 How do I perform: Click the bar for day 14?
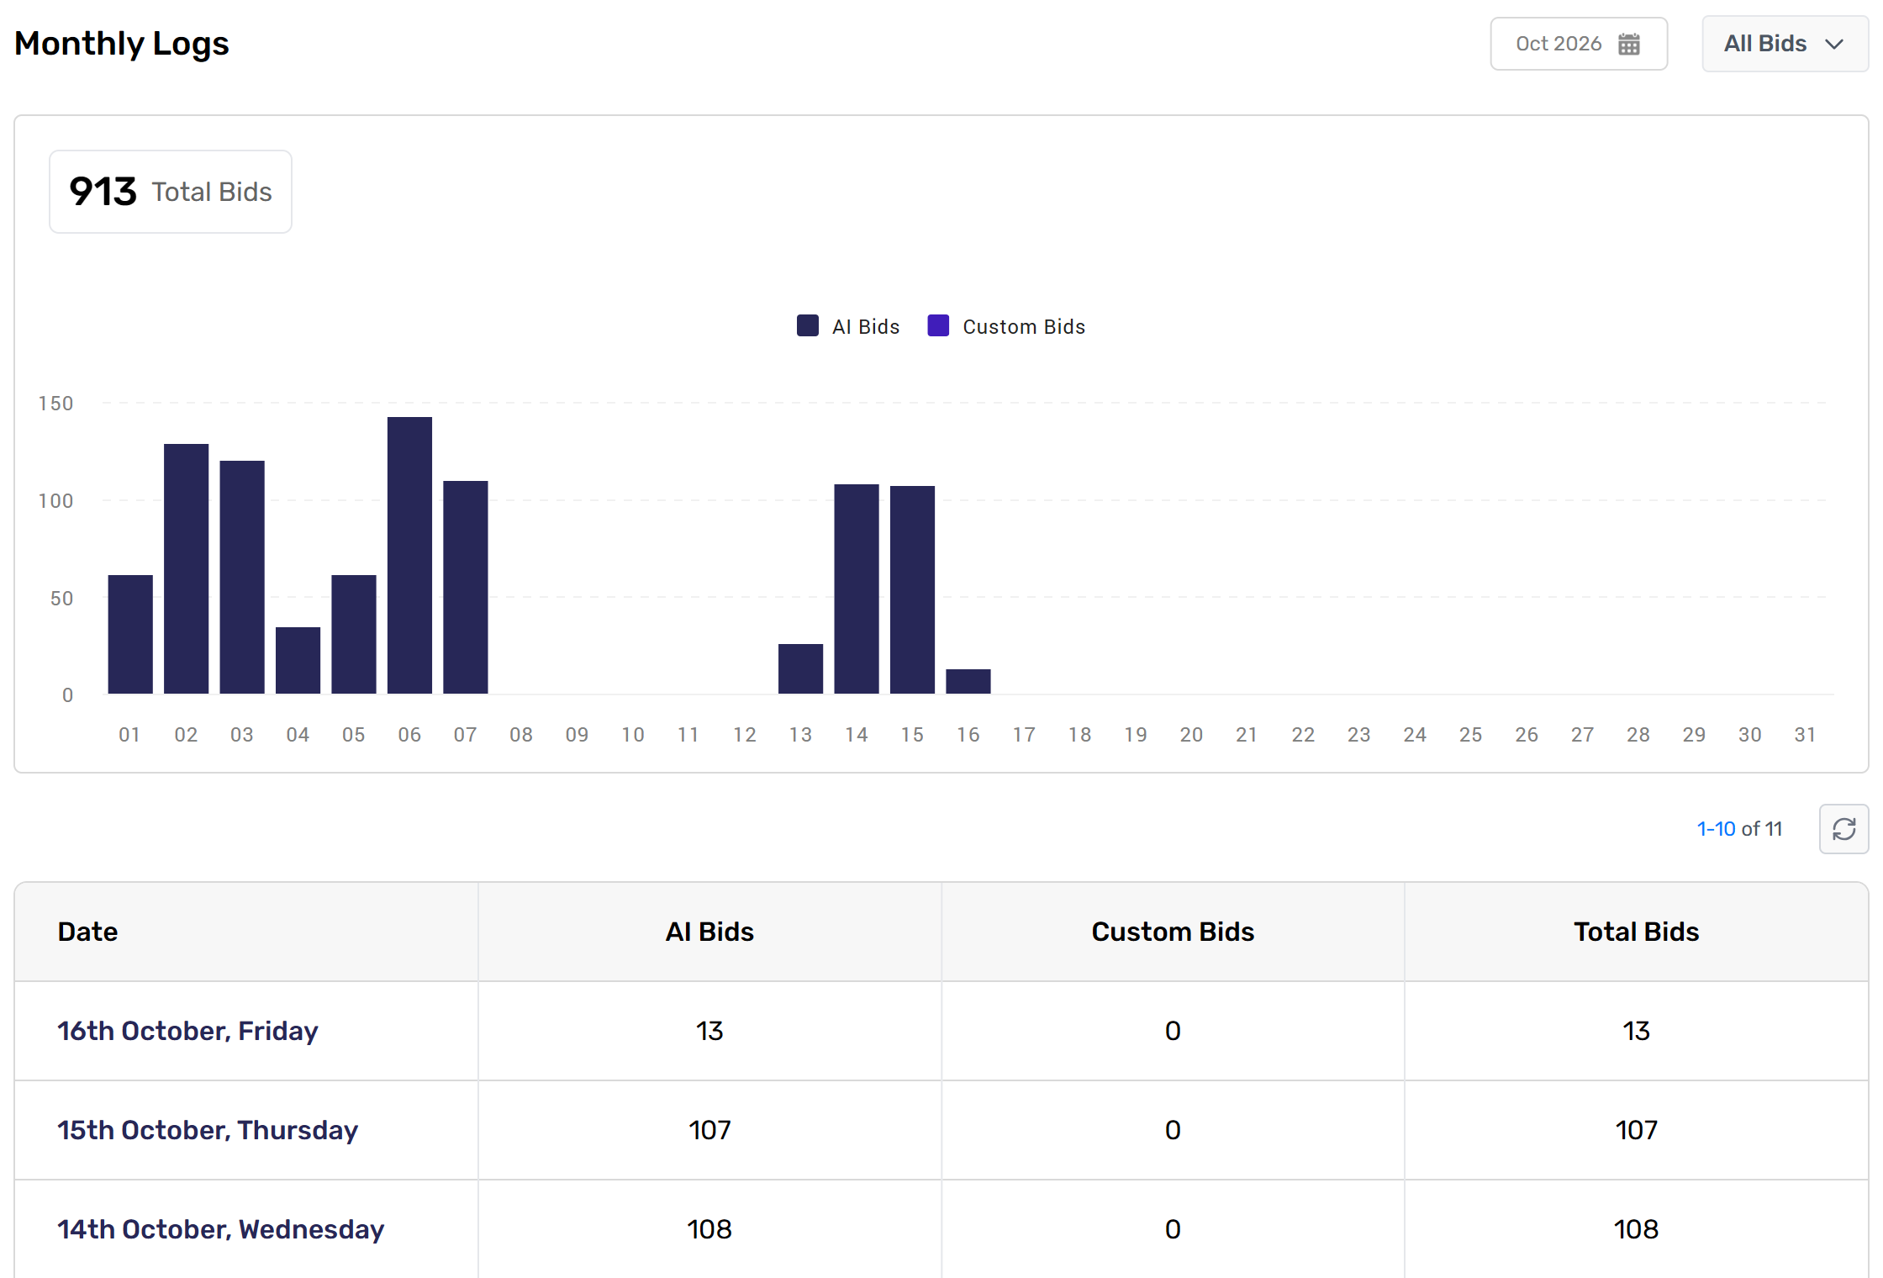(x=857, y=589)
